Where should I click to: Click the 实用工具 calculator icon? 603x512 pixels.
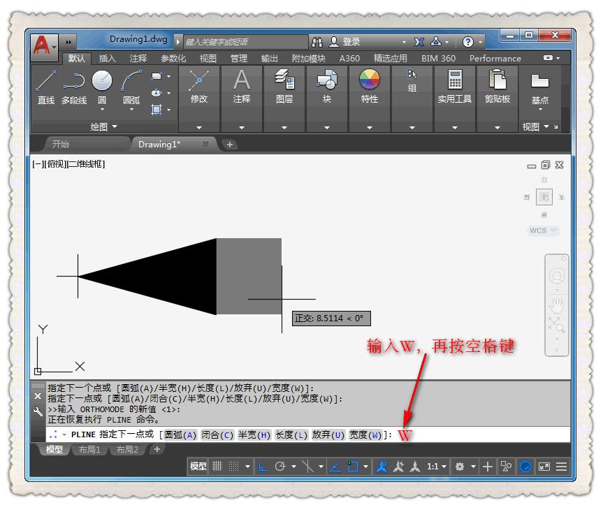455,87
